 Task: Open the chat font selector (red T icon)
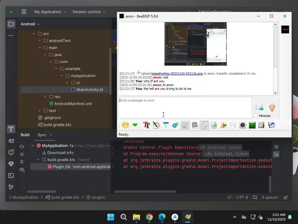[x=147, y=125]
